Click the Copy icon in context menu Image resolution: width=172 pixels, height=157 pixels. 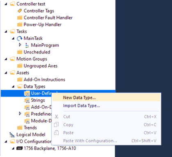click(57, 125)
